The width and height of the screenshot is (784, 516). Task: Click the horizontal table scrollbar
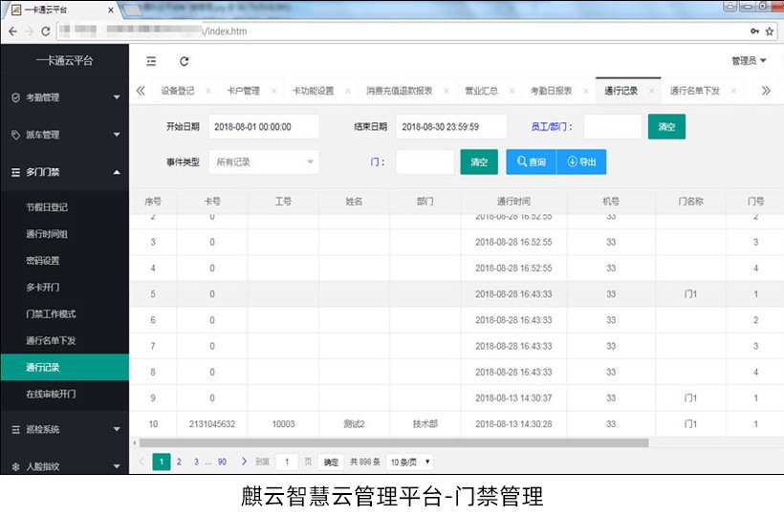[x=392, y=442]
